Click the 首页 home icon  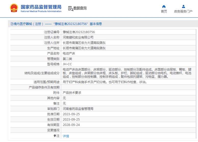pyautogui.click(x=164, y=6)
